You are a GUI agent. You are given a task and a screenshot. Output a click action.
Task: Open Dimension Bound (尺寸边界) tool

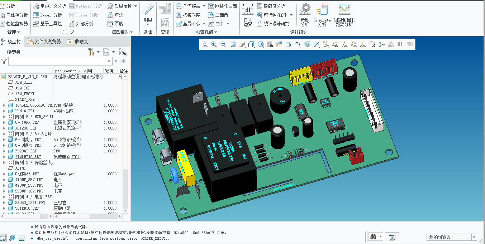point(248,15)
